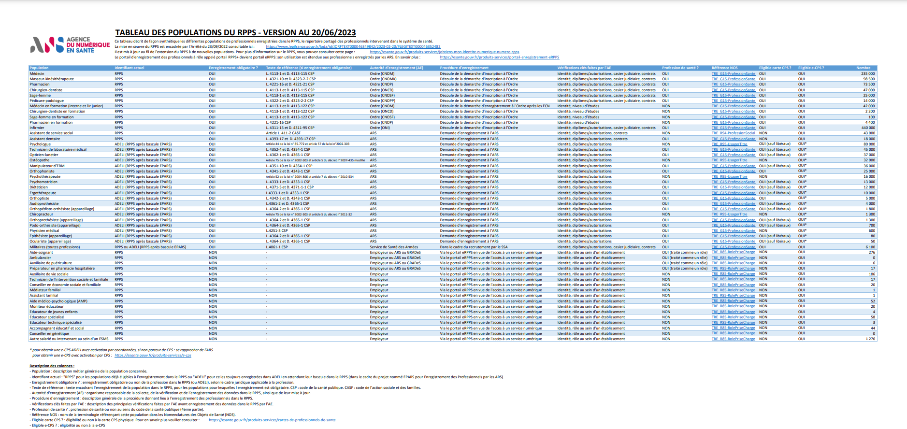Select the 'Référence NOS' column header
The image size is (907, 429).
pyautogui.click(x=724, y=68)
